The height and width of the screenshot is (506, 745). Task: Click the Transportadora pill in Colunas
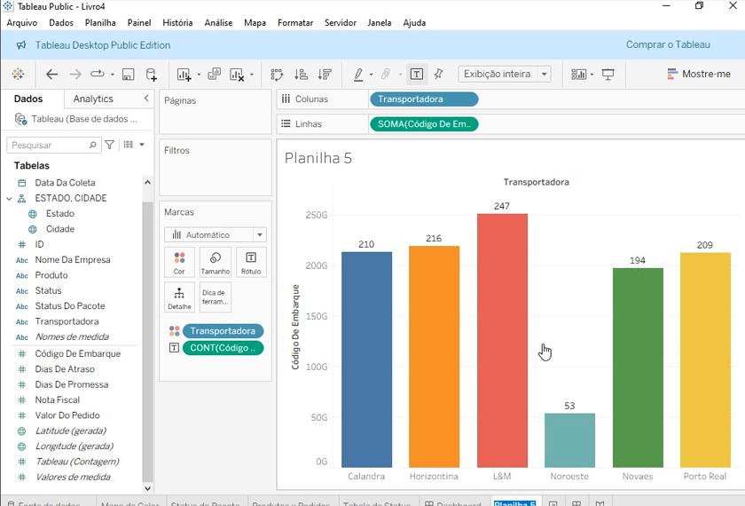[x=423, y=99]
